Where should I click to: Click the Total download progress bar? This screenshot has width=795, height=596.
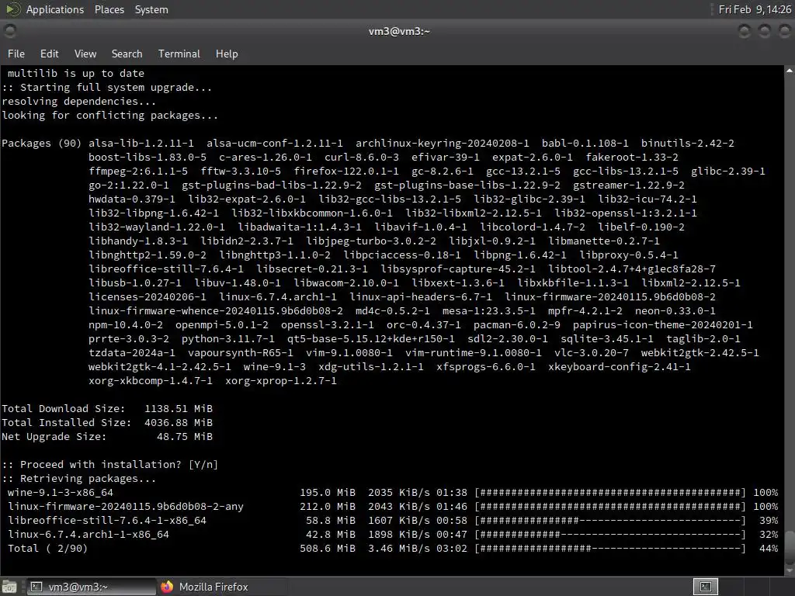pos(610,549)
